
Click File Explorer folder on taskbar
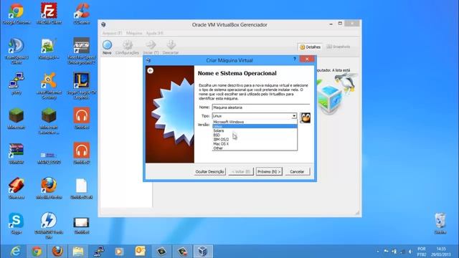pyautogui.click(x=78, y=252)
